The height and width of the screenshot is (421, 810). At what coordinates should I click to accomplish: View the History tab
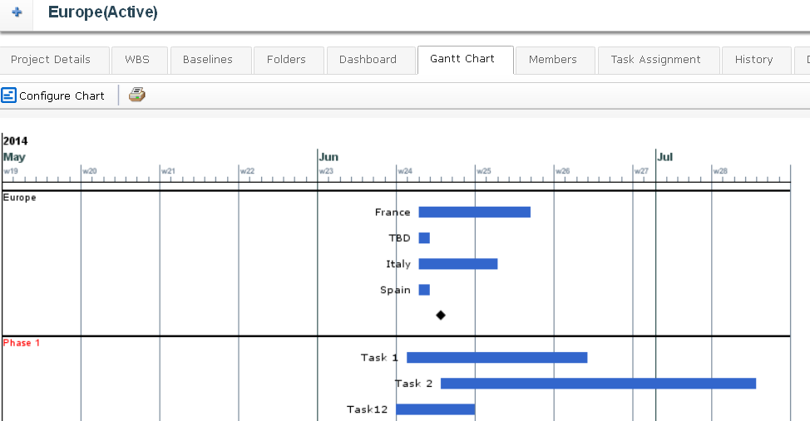pos(753,60)
